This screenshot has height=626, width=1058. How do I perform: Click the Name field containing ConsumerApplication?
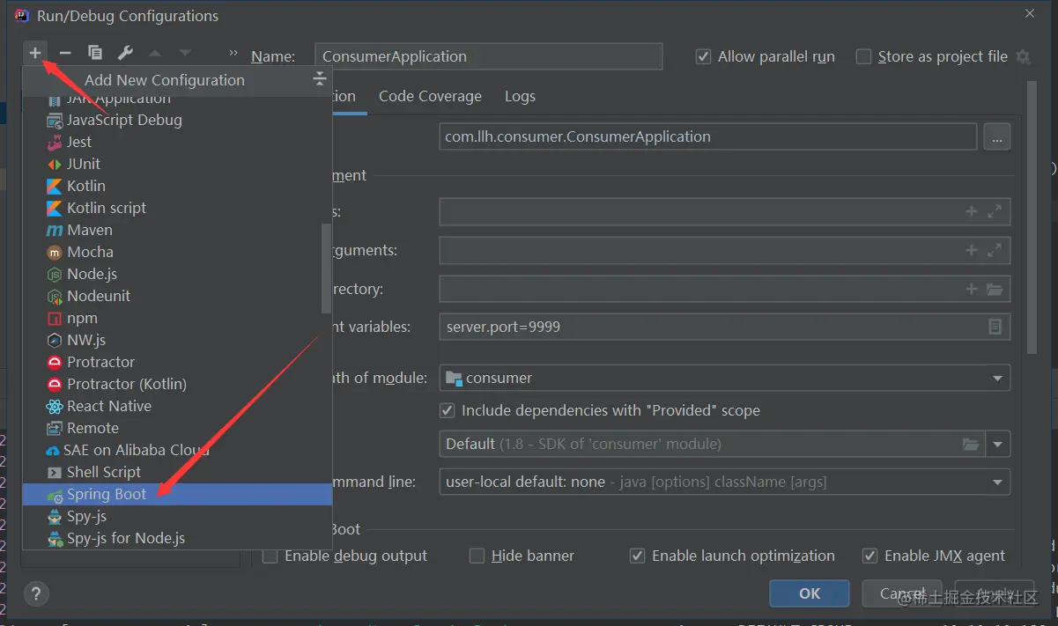488,56
